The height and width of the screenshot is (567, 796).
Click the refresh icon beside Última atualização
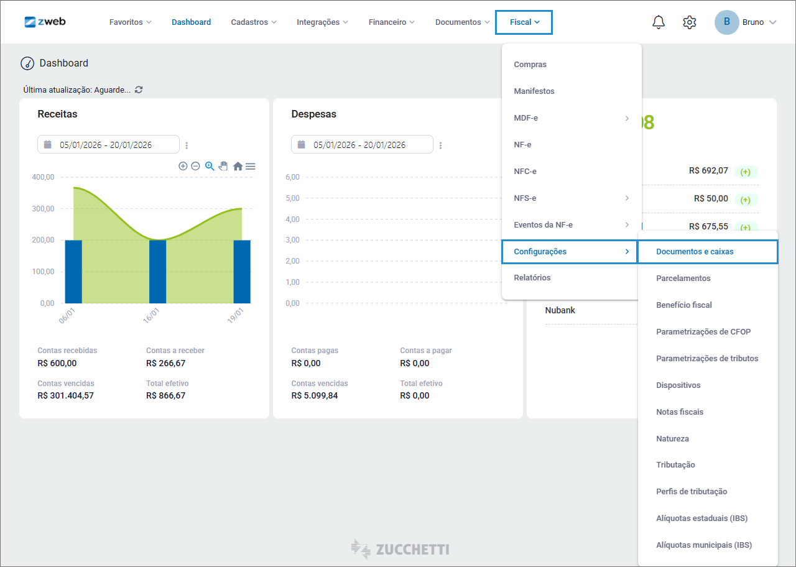tap(139, 90)
